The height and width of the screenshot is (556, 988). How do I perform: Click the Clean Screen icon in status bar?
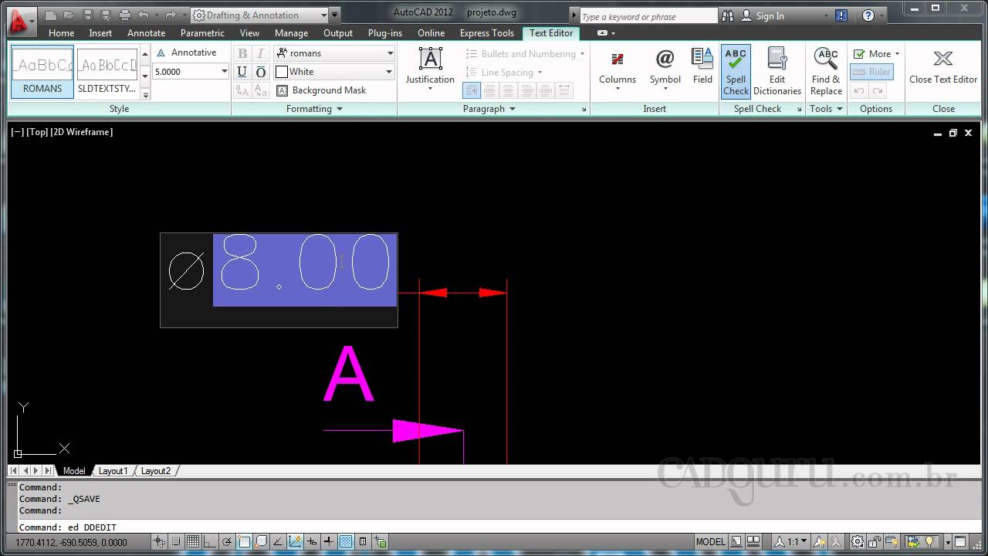coord(961,542)
